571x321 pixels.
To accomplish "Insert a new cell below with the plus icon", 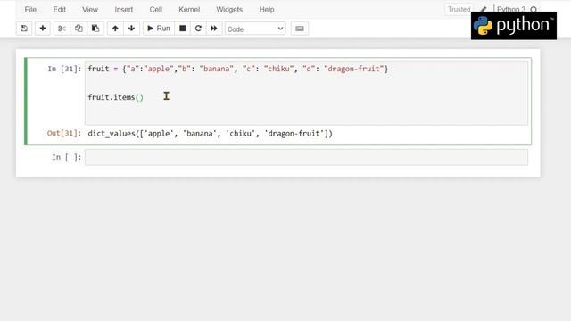I will point(43,29).
